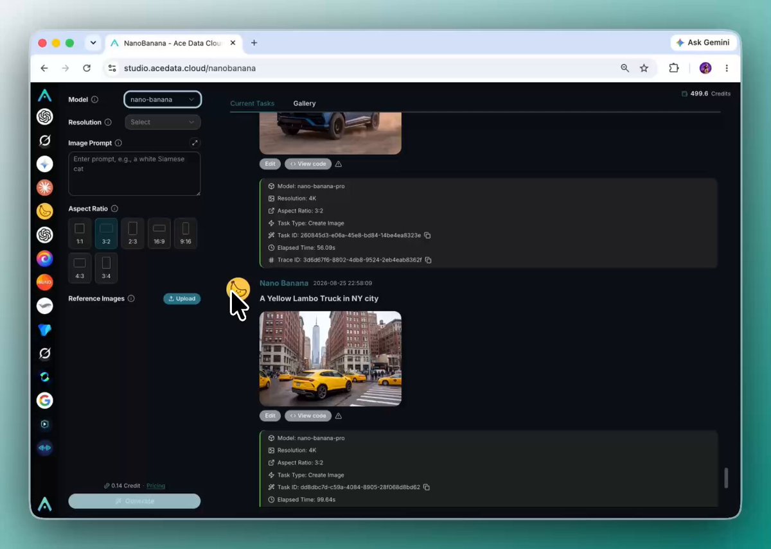771x549 pixels.
Task: Show the Aspect Ratio info tooltip icon
Action: click(x=114, y=209)
